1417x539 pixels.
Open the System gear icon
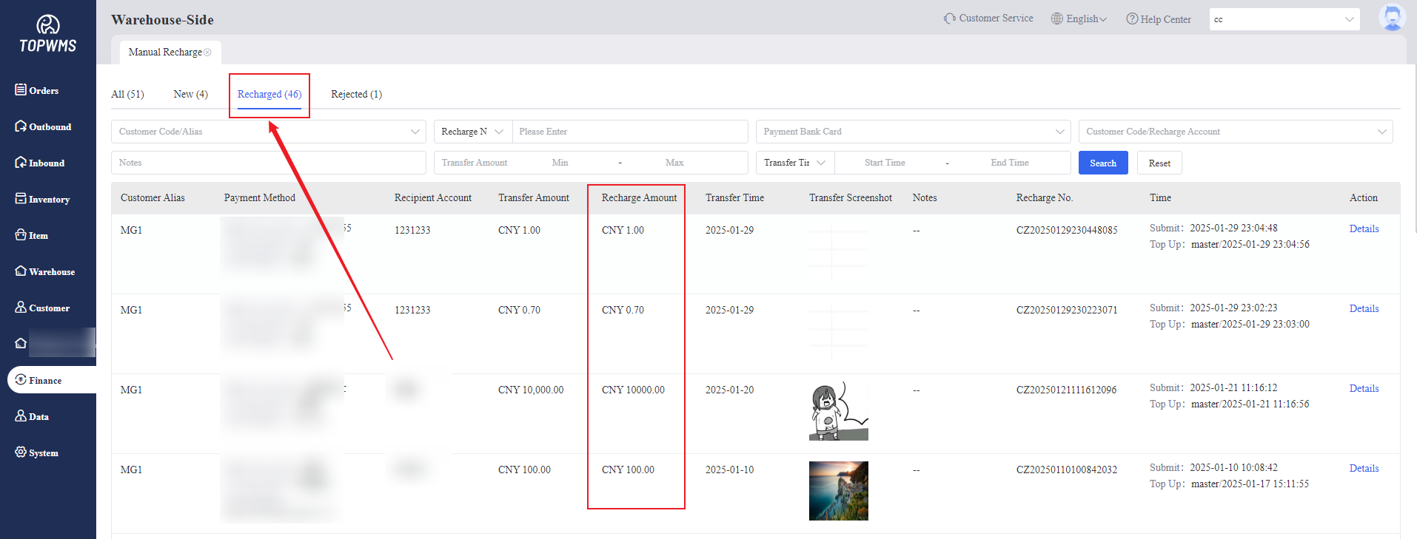21,452
